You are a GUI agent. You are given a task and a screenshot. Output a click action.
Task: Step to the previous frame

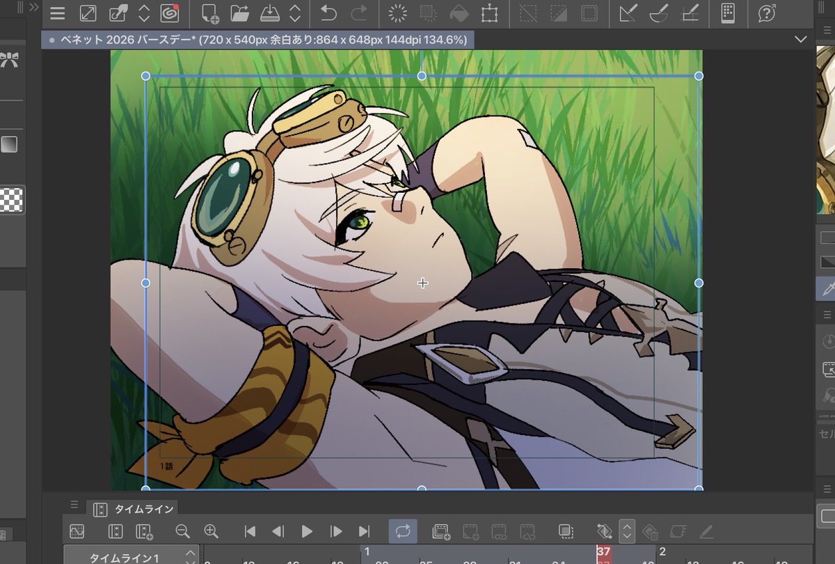coord(278,531)
